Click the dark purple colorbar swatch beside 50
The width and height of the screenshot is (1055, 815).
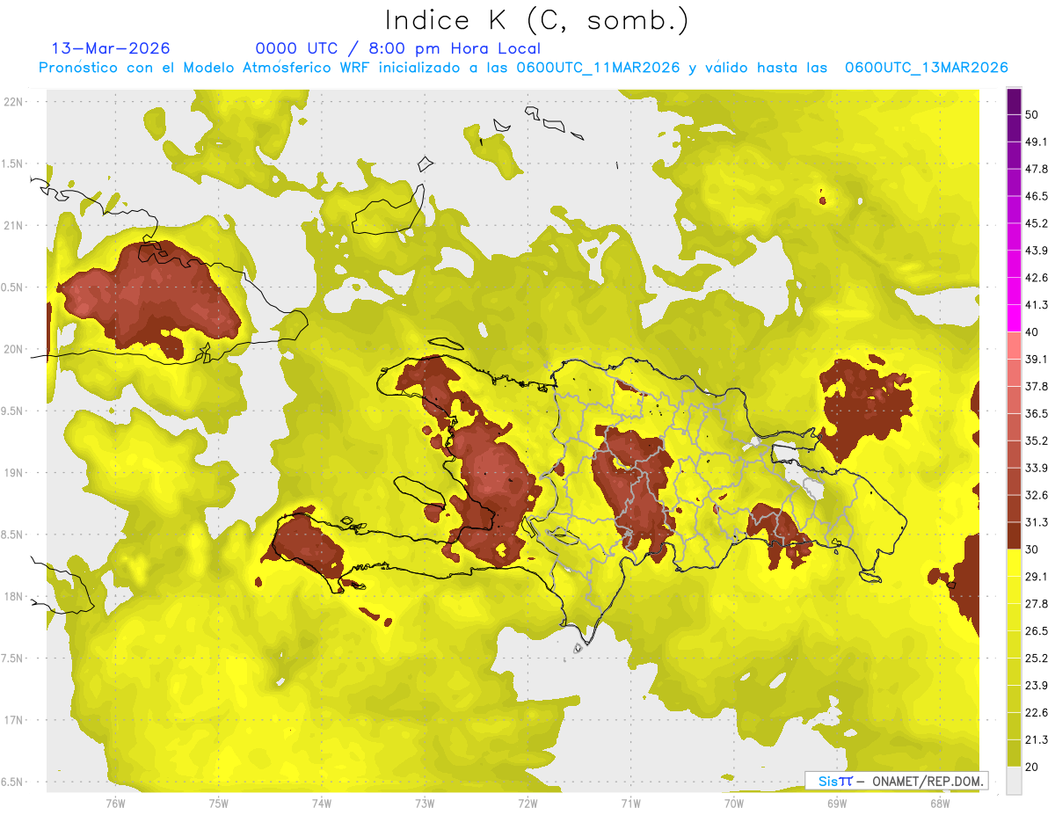coord(1014,100)
